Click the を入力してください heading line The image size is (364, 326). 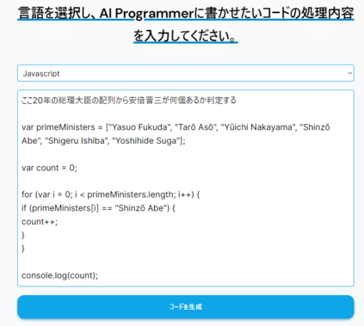[x=186, y=36]
